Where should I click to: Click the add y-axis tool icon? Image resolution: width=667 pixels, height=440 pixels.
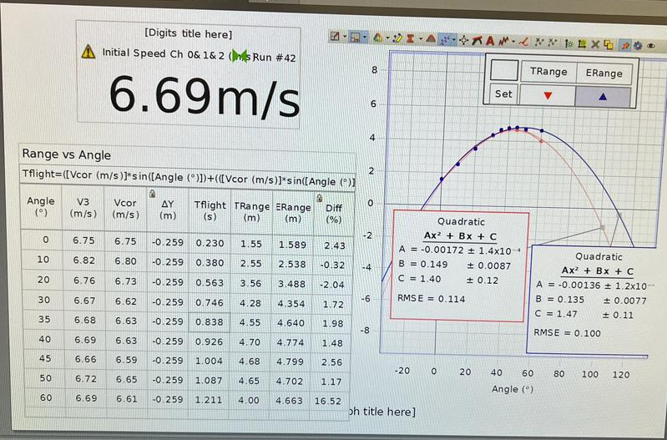pos(569,43)
